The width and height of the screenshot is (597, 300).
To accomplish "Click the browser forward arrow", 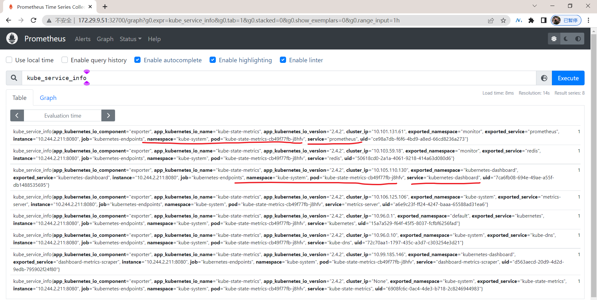I will [x=21, y=20].
